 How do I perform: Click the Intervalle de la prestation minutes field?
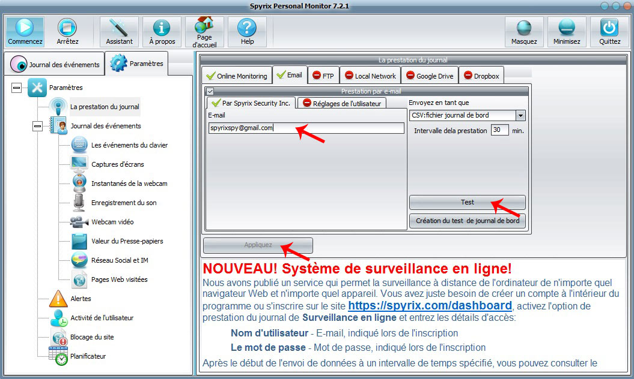pos(499,130)
